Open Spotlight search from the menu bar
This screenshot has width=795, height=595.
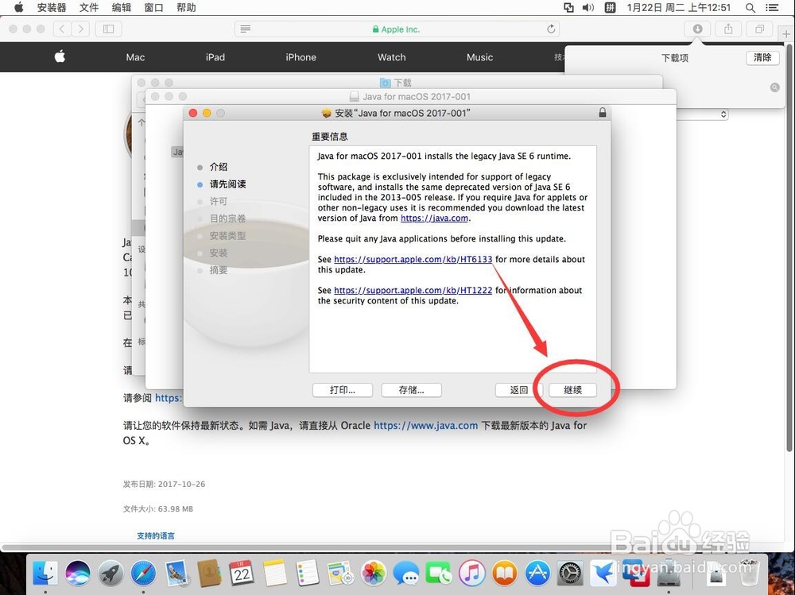(750, 8)
